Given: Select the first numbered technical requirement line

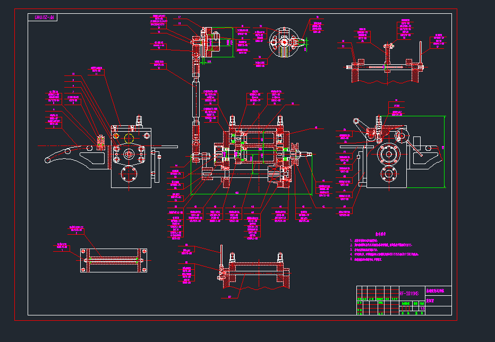Looking at the screenshot, I should point(372,240).
